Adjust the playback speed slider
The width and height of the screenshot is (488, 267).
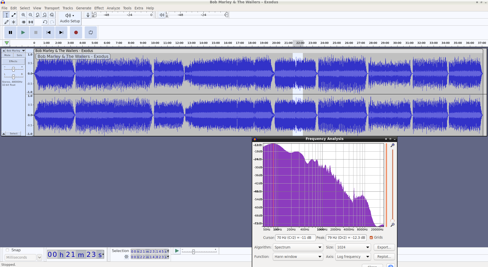click(x=199, y=251)
